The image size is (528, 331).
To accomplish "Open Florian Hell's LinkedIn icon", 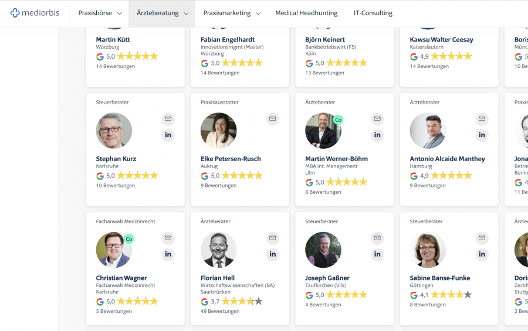I will click(273, 254).
